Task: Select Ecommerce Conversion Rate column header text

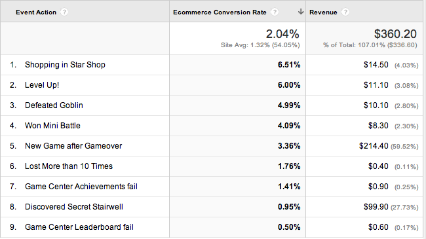Action: tap(220, 12)
